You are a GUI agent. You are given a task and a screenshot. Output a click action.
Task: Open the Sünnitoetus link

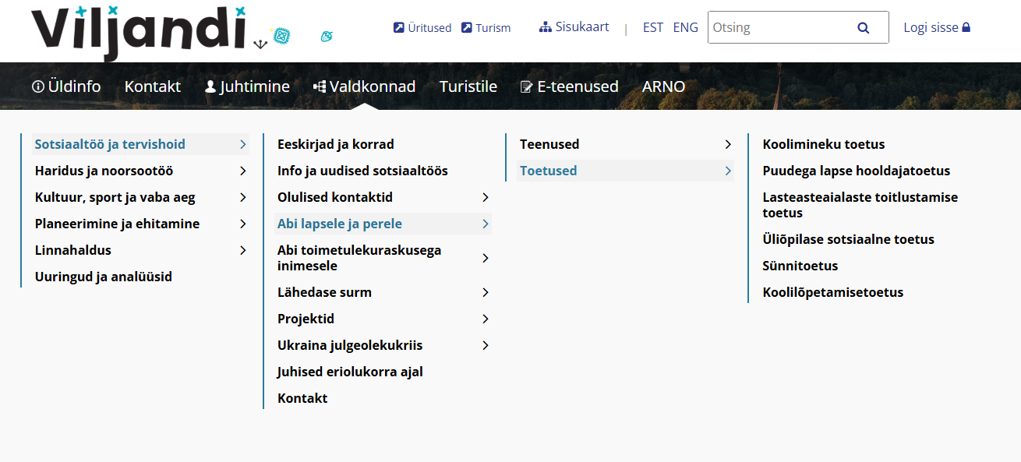click(x=800, y=266)
